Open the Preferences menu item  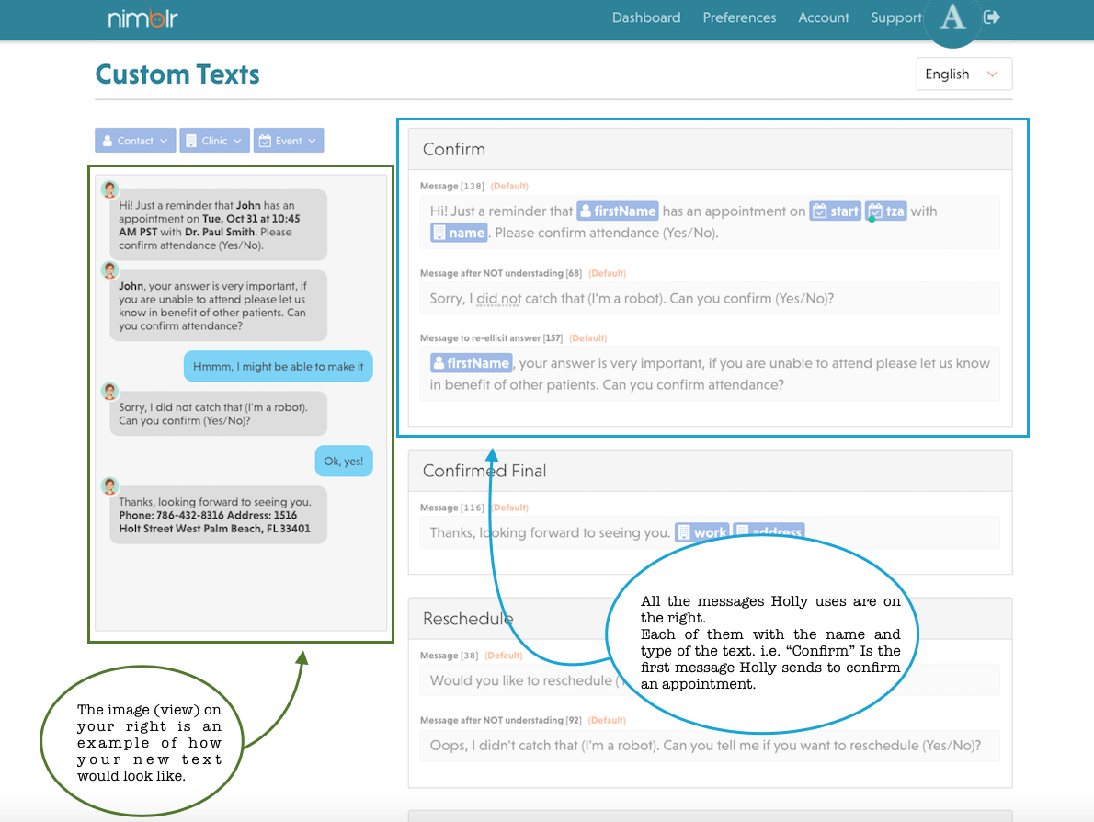click(739, 18)
